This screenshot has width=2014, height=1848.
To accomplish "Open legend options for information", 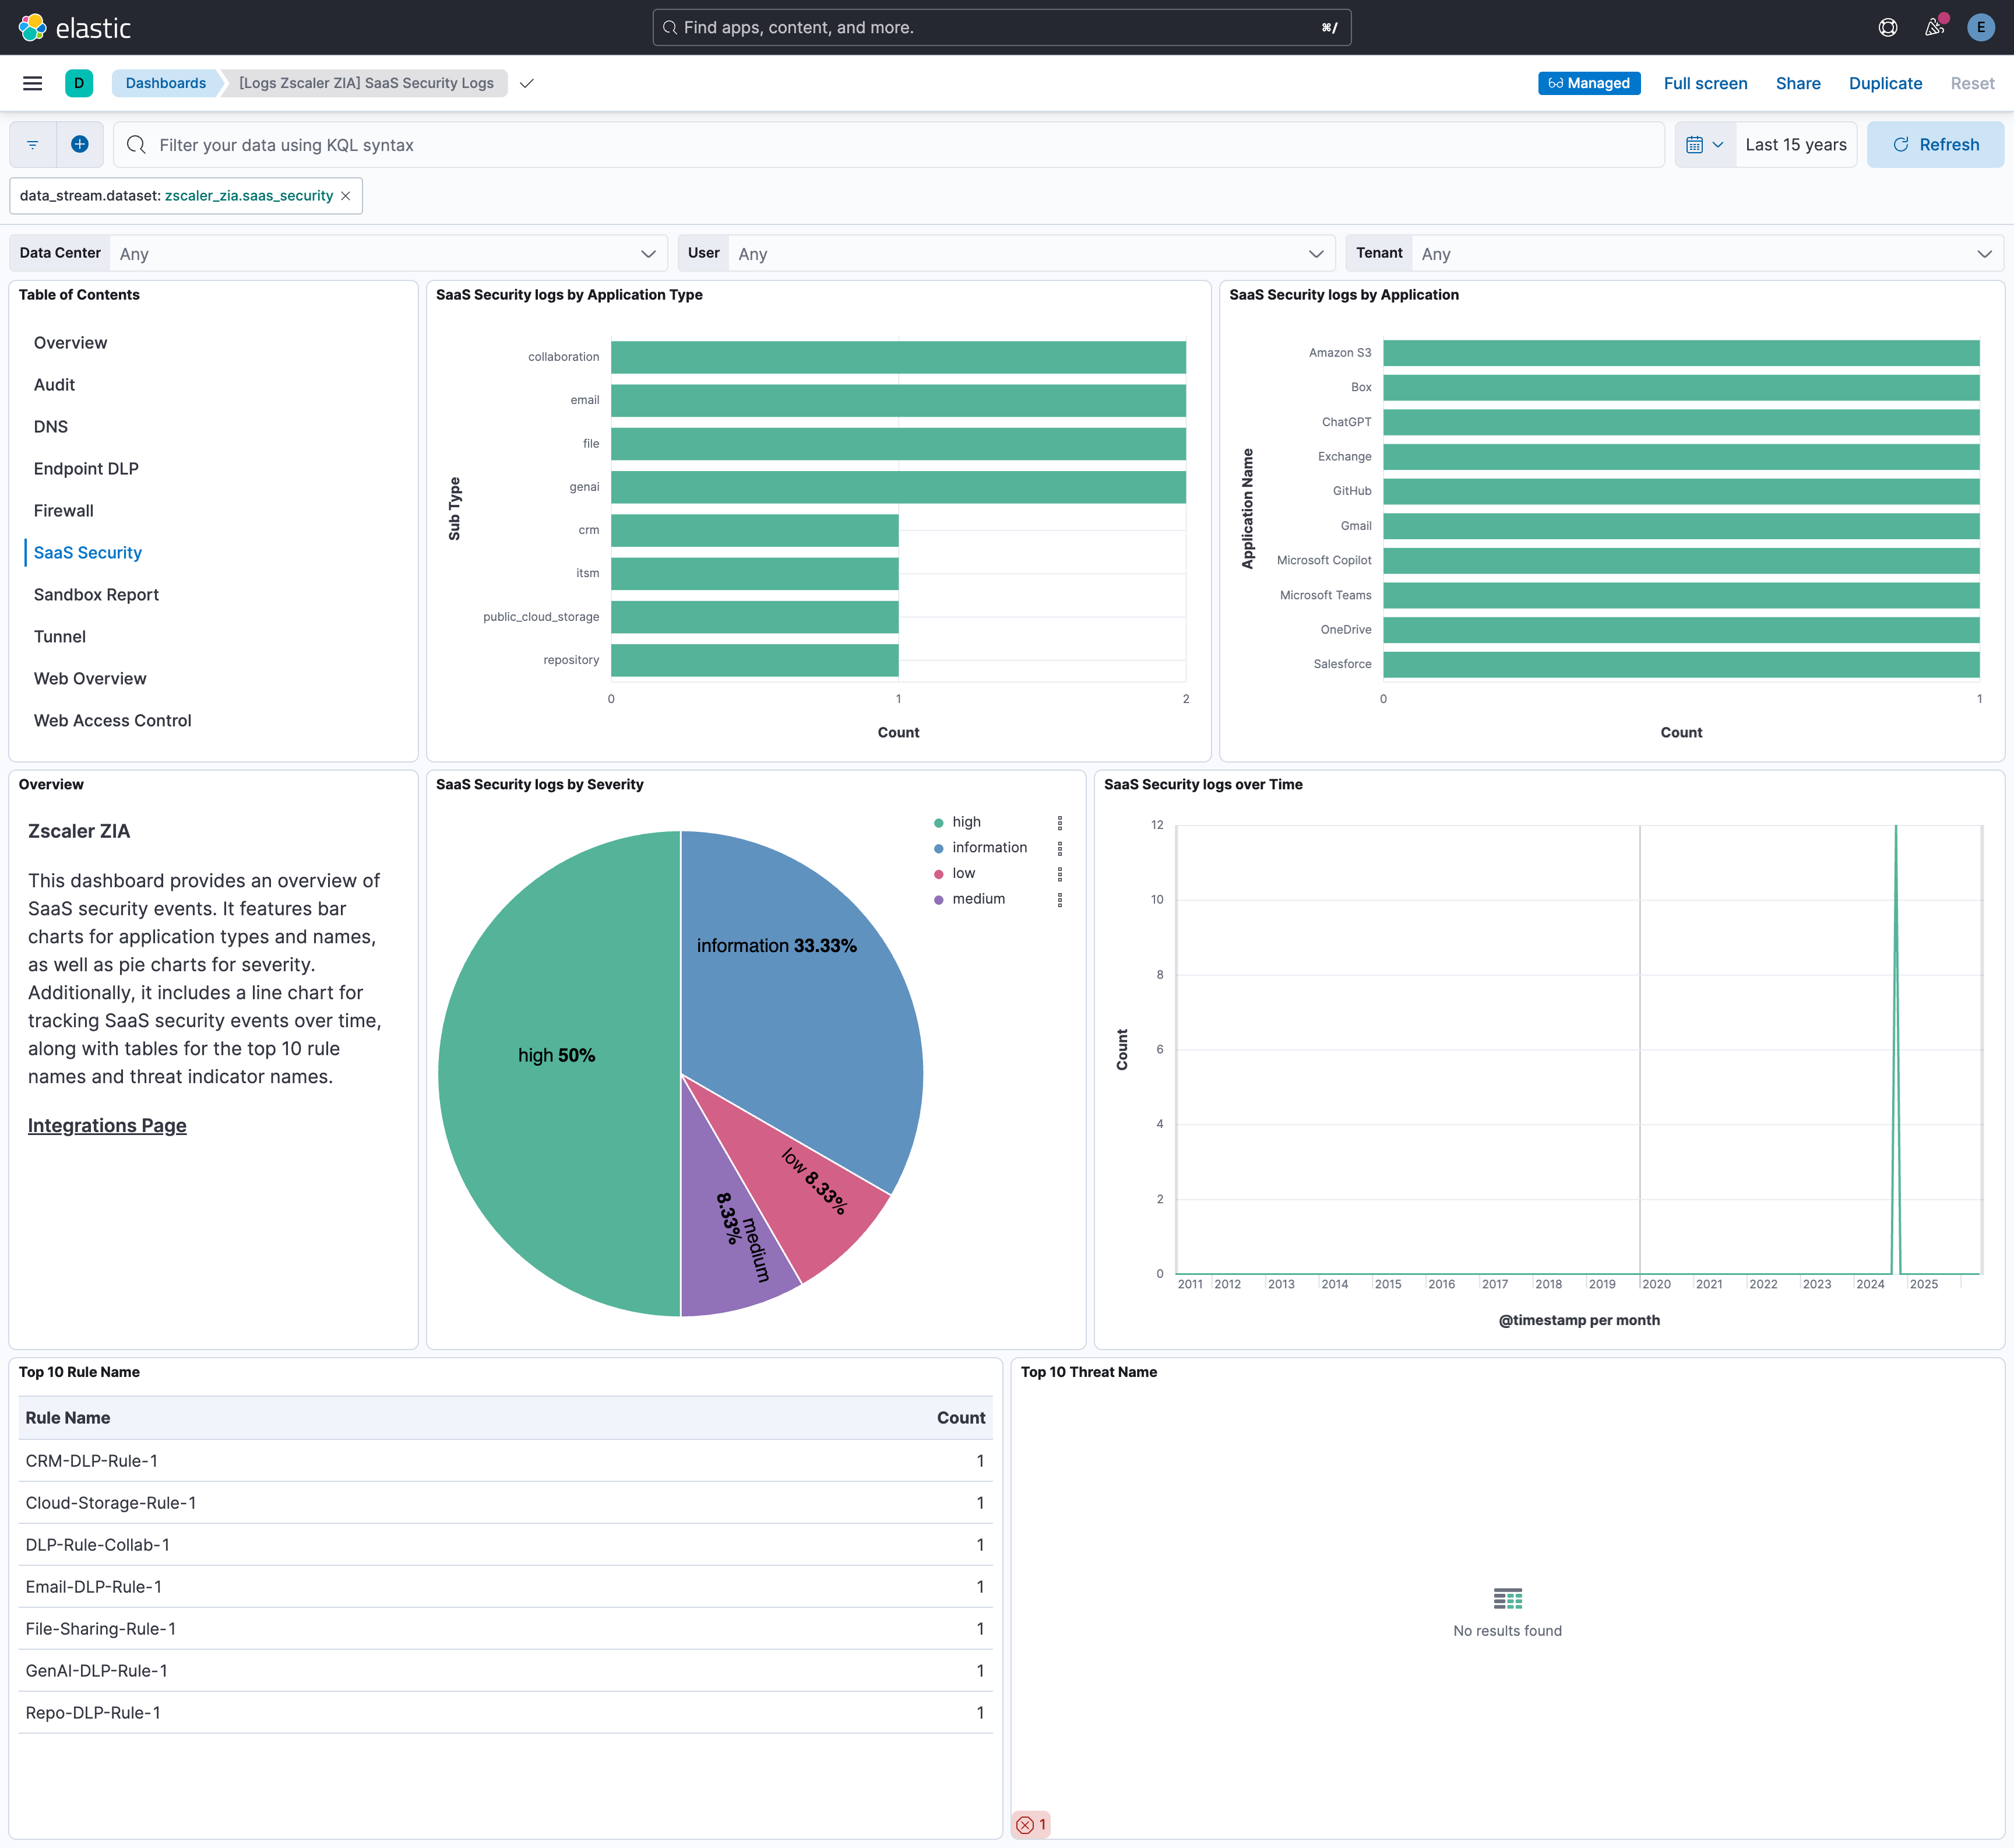I will pyautogui.click(x=1059, y=848).
